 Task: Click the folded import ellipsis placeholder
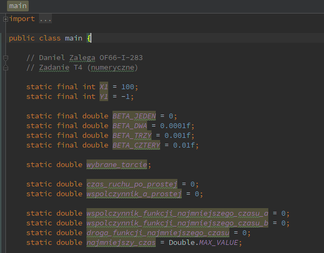click(45, 19)
